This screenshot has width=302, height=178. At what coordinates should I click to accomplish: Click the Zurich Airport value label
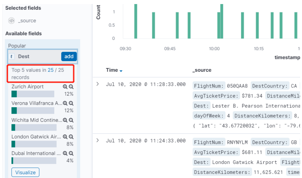(27, 87)
